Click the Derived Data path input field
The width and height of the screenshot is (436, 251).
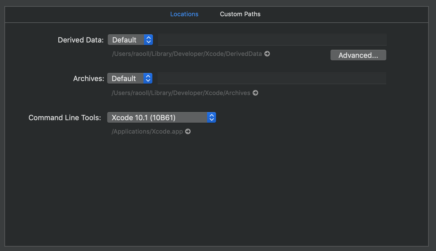[272, 40]
